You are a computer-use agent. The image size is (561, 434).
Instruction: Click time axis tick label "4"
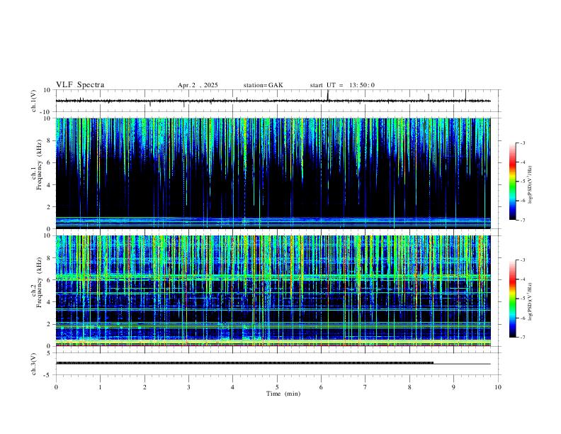233,387
